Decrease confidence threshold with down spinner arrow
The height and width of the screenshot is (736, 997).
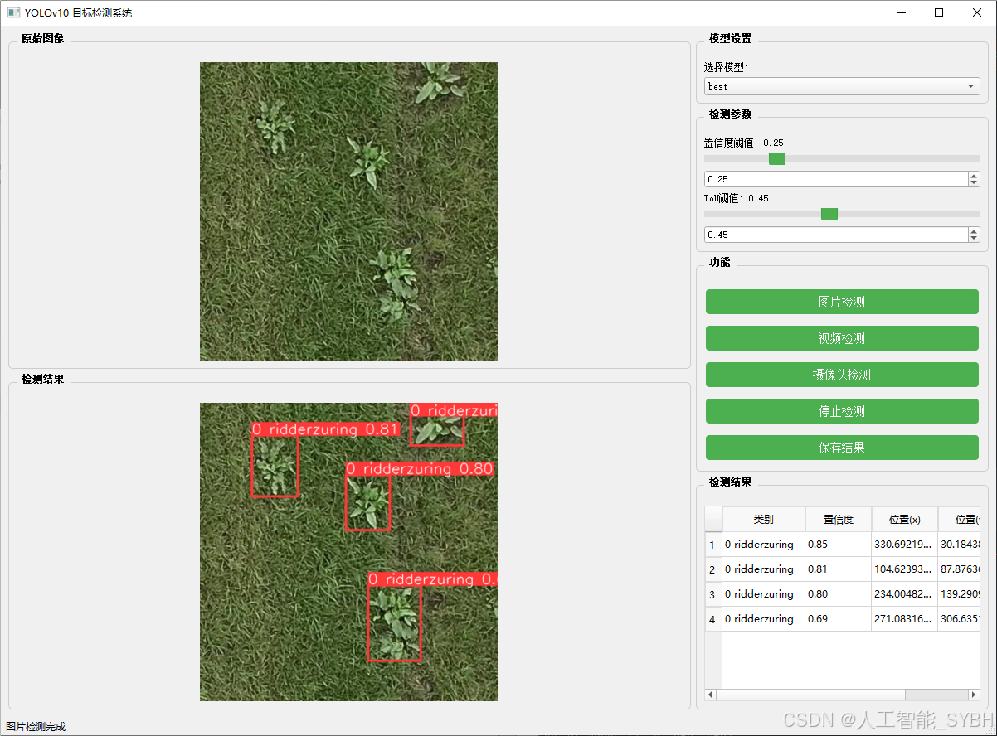[974, 183]
